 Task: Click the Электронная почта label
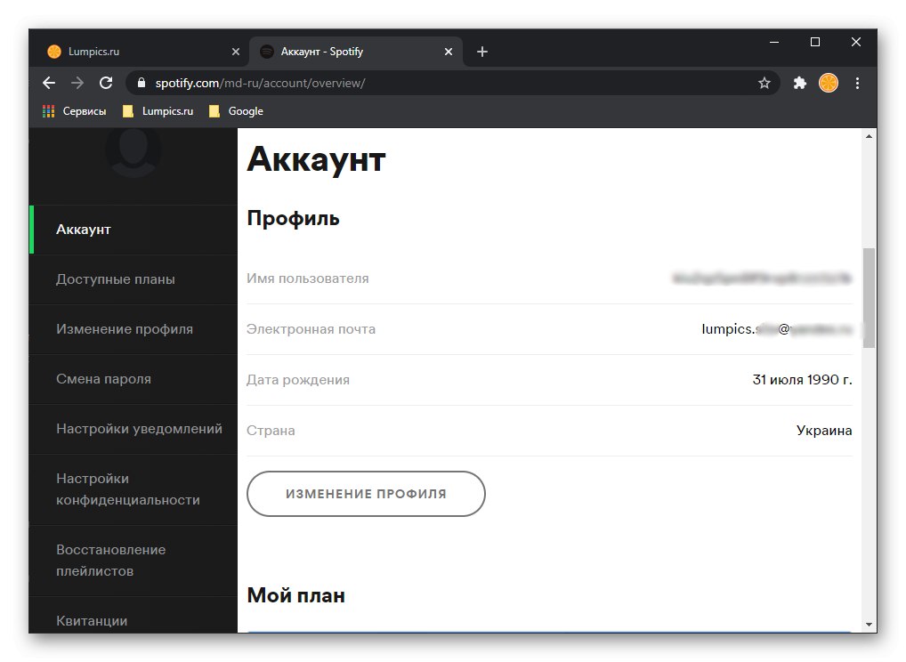(x=311, y=329)
